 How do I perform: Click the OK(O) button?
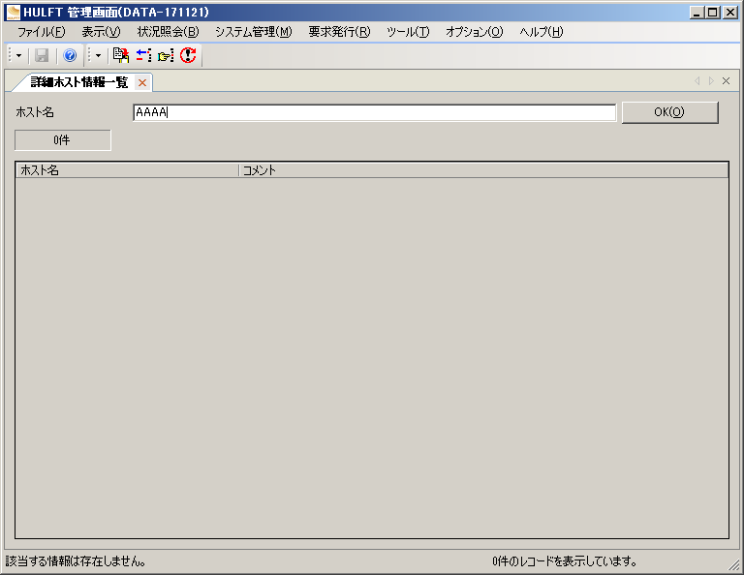click(x=670, y=112)
